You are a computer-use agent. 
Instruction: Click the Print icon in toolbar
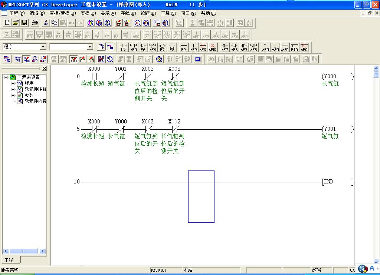click(35, 23)
